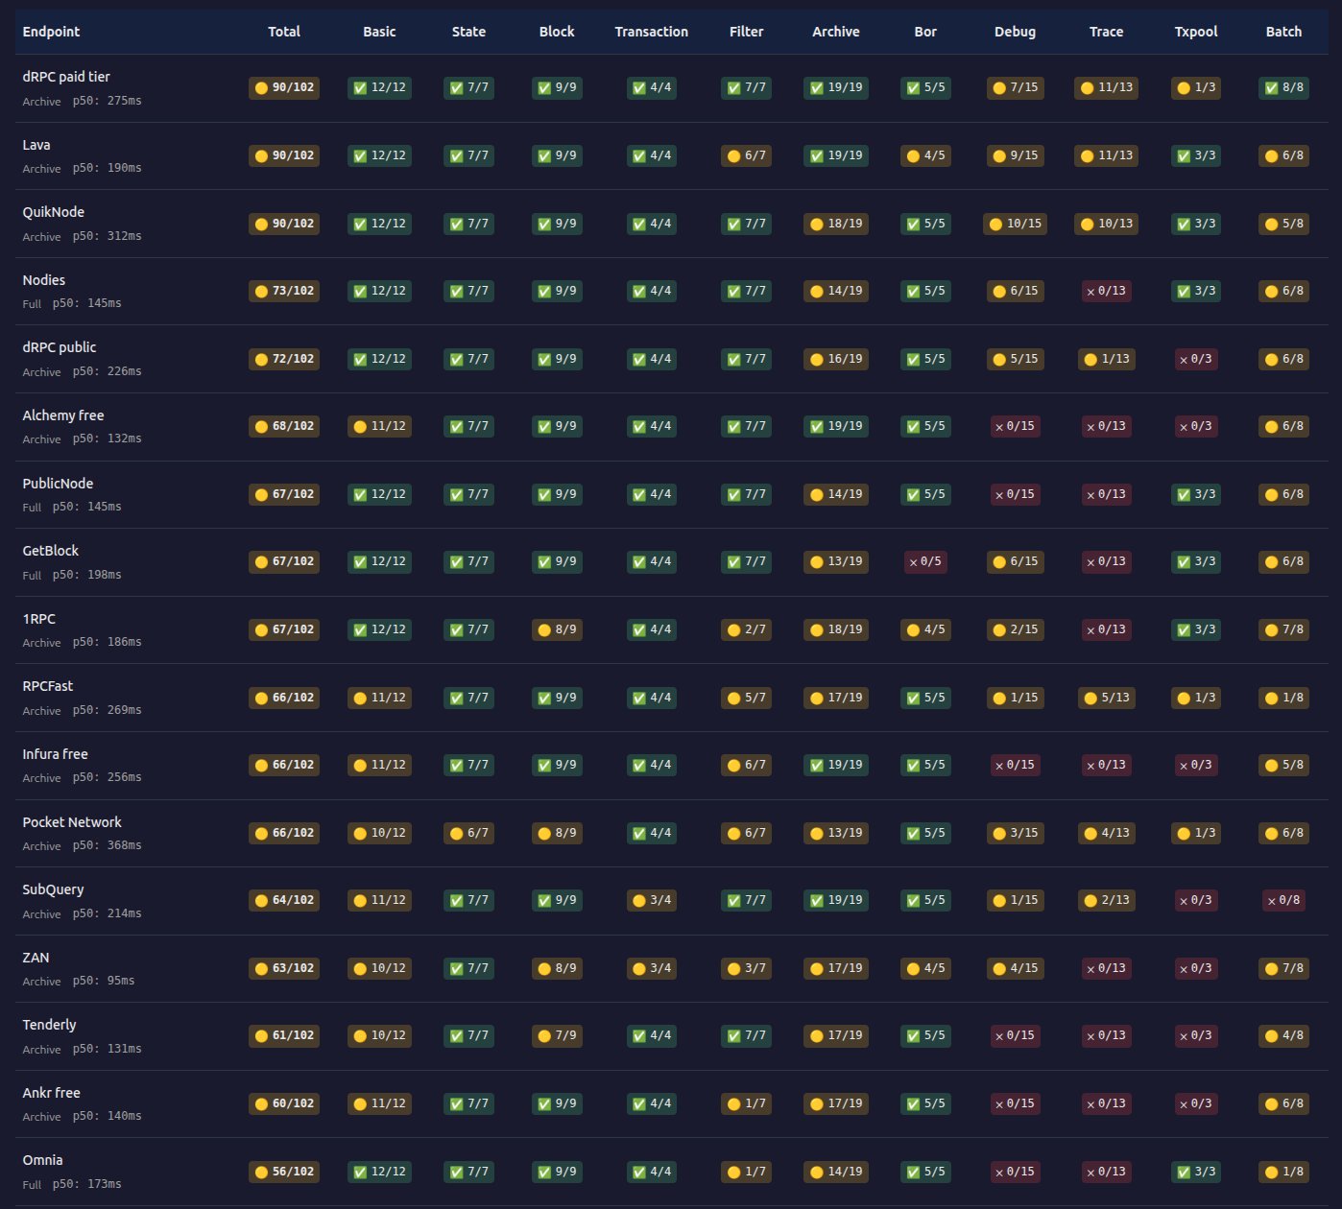The width and height of the screenshot is (1342, 1209).
Task: Click the QuikNode endpoint name
Action: click(54, 212)
